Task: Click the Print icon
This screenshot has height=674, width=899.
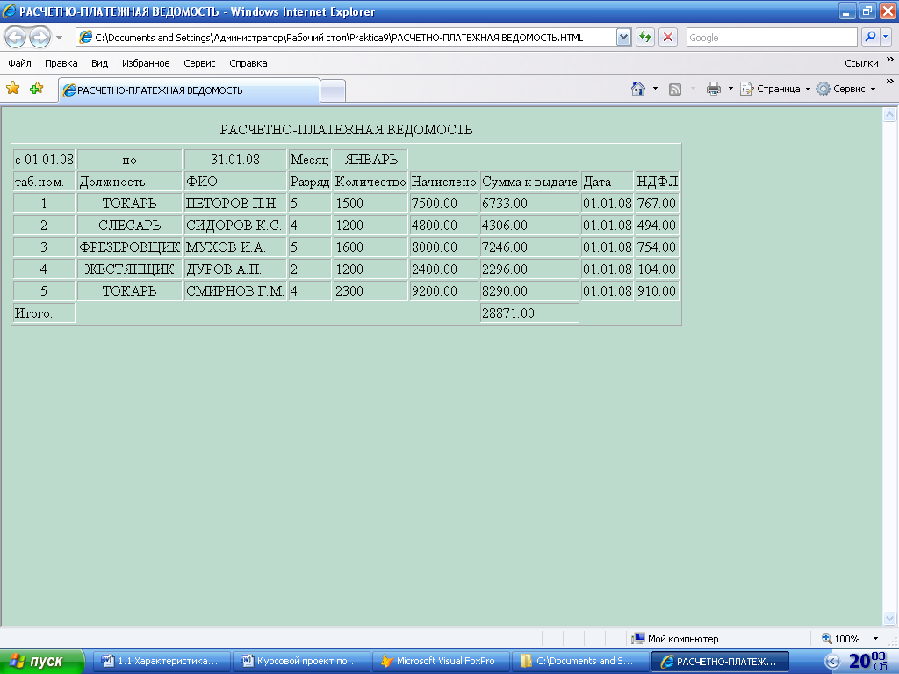Action: click(x=713, y=89)
